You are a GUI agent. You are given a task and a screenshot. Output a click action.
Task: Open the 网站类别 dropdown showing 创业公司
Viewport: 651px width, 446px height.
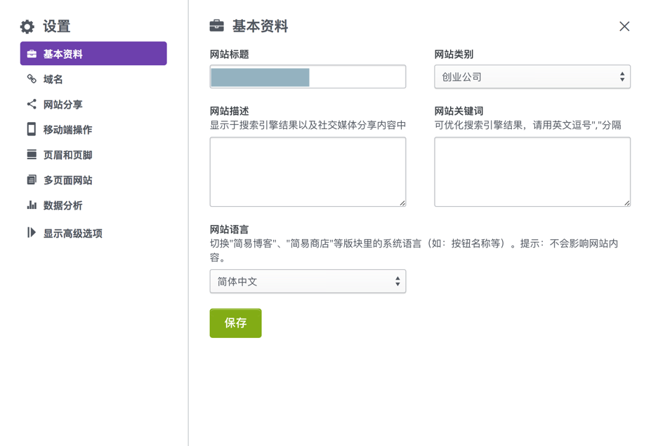click(x=532, y=77)
